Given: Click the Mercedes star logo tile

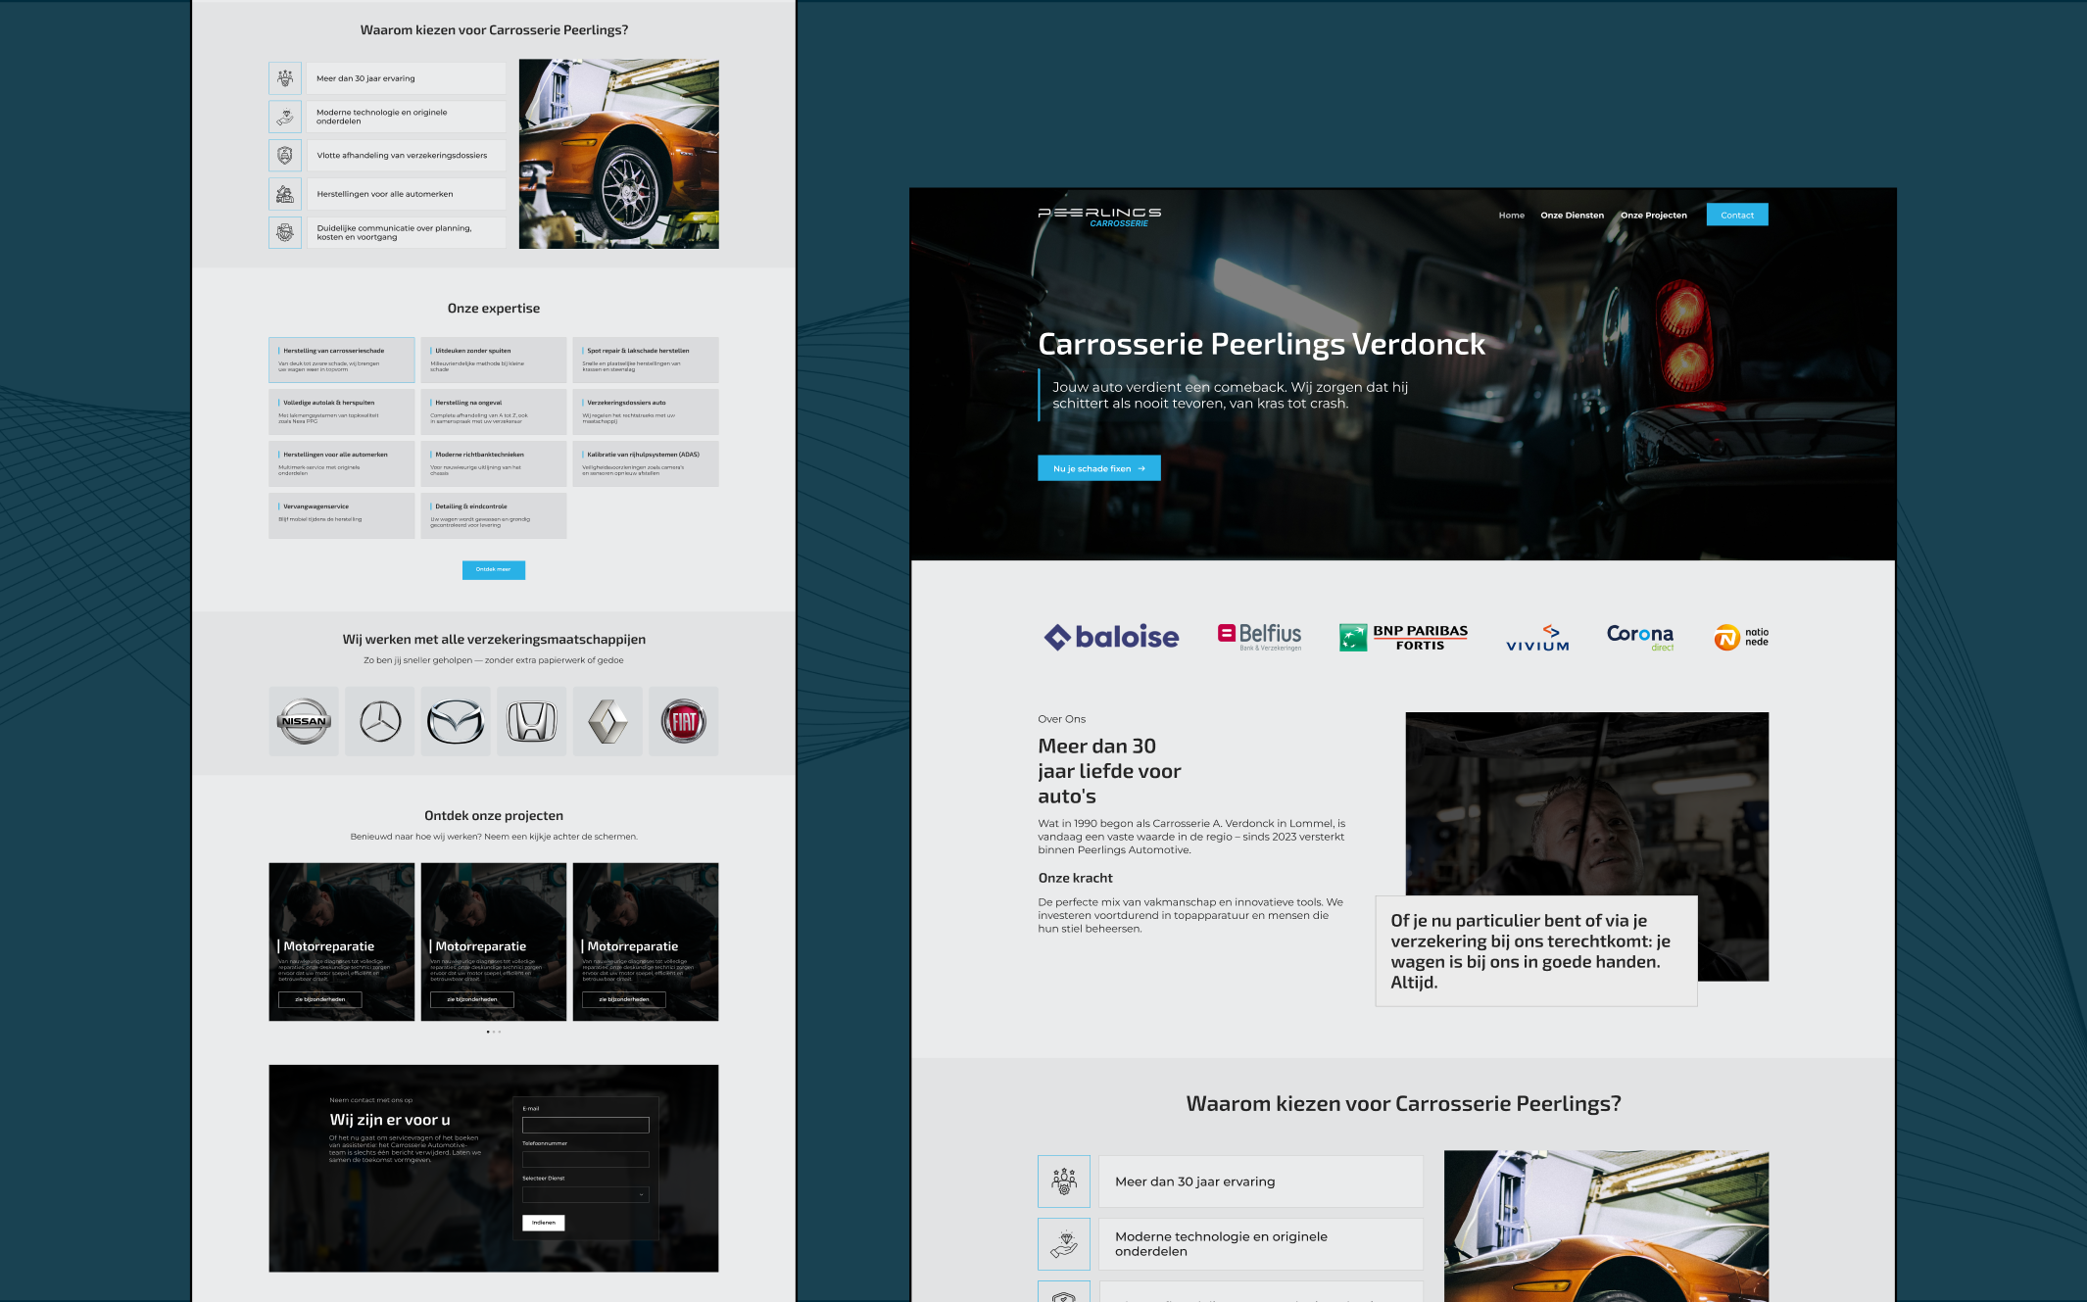Looking at the screenshot, I should (x=380, y=721).
